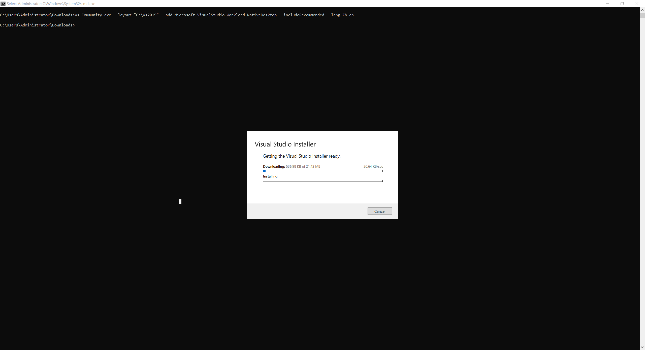The height and width of the screenshot is (350, 645).
Task: Click the white console cursor block
Action: pyautogui.click(x=180, y=201)
